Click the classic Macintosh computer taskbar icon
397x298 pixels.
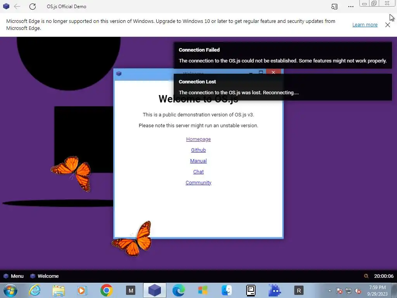[x=251, y=290]
